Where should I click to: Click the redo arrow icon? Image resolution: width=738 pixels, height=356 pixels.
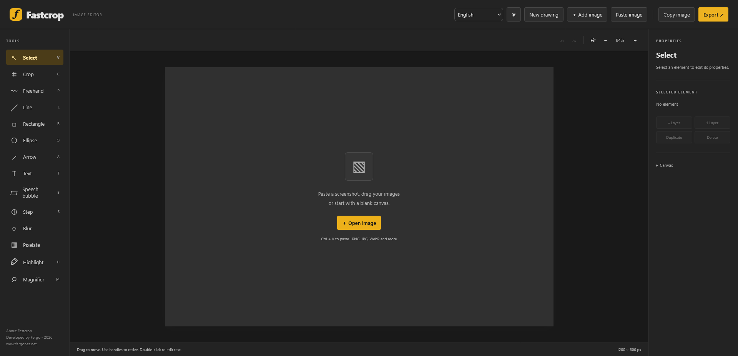(x=574, y=41)
